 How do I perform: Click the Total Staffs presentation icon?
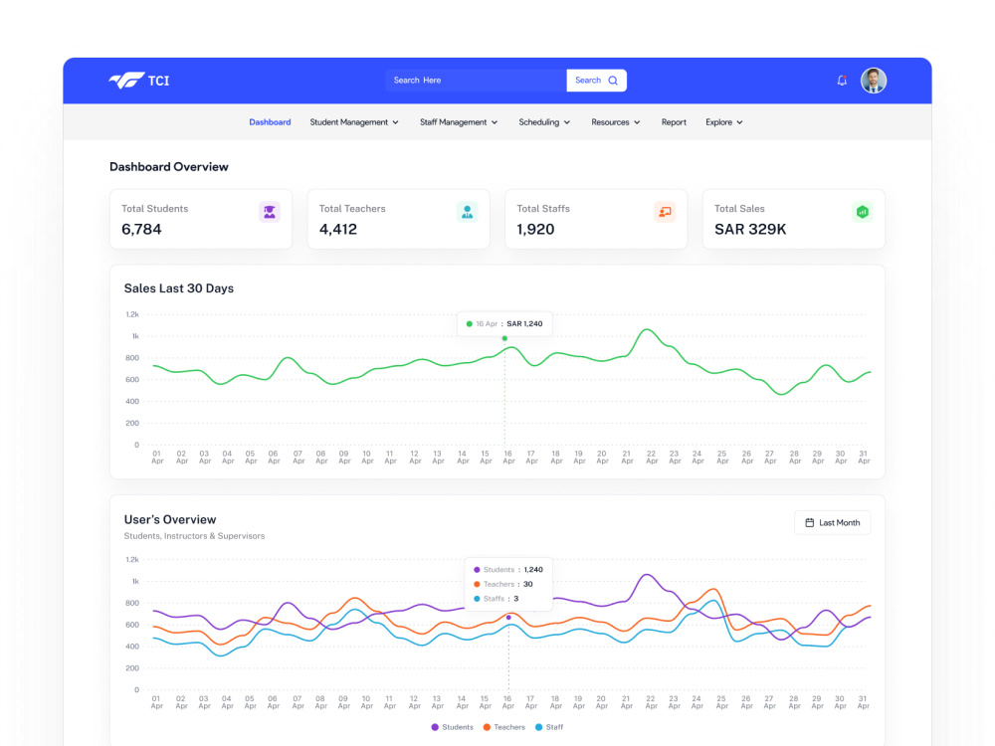[665, 212]
